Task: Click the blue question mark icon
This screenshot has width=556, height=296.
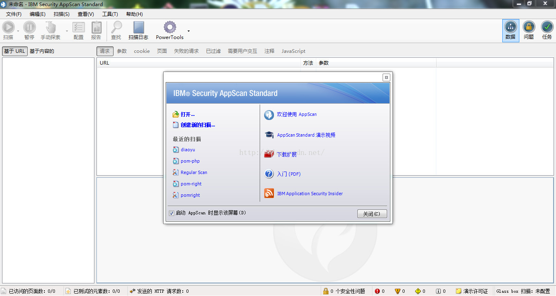Action: pyautogui.click(x=269, y=174)
